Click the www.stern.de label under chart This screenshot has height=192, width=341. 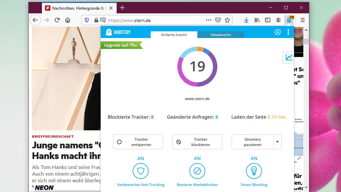click(197, 99)
